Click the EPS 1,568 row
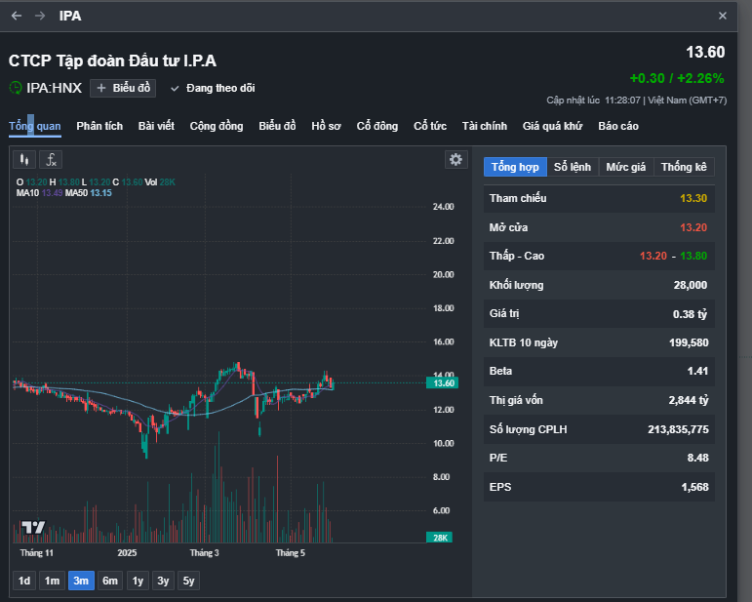Image resolution: width=752 pixels, height=602 pixels. point(599,487)
